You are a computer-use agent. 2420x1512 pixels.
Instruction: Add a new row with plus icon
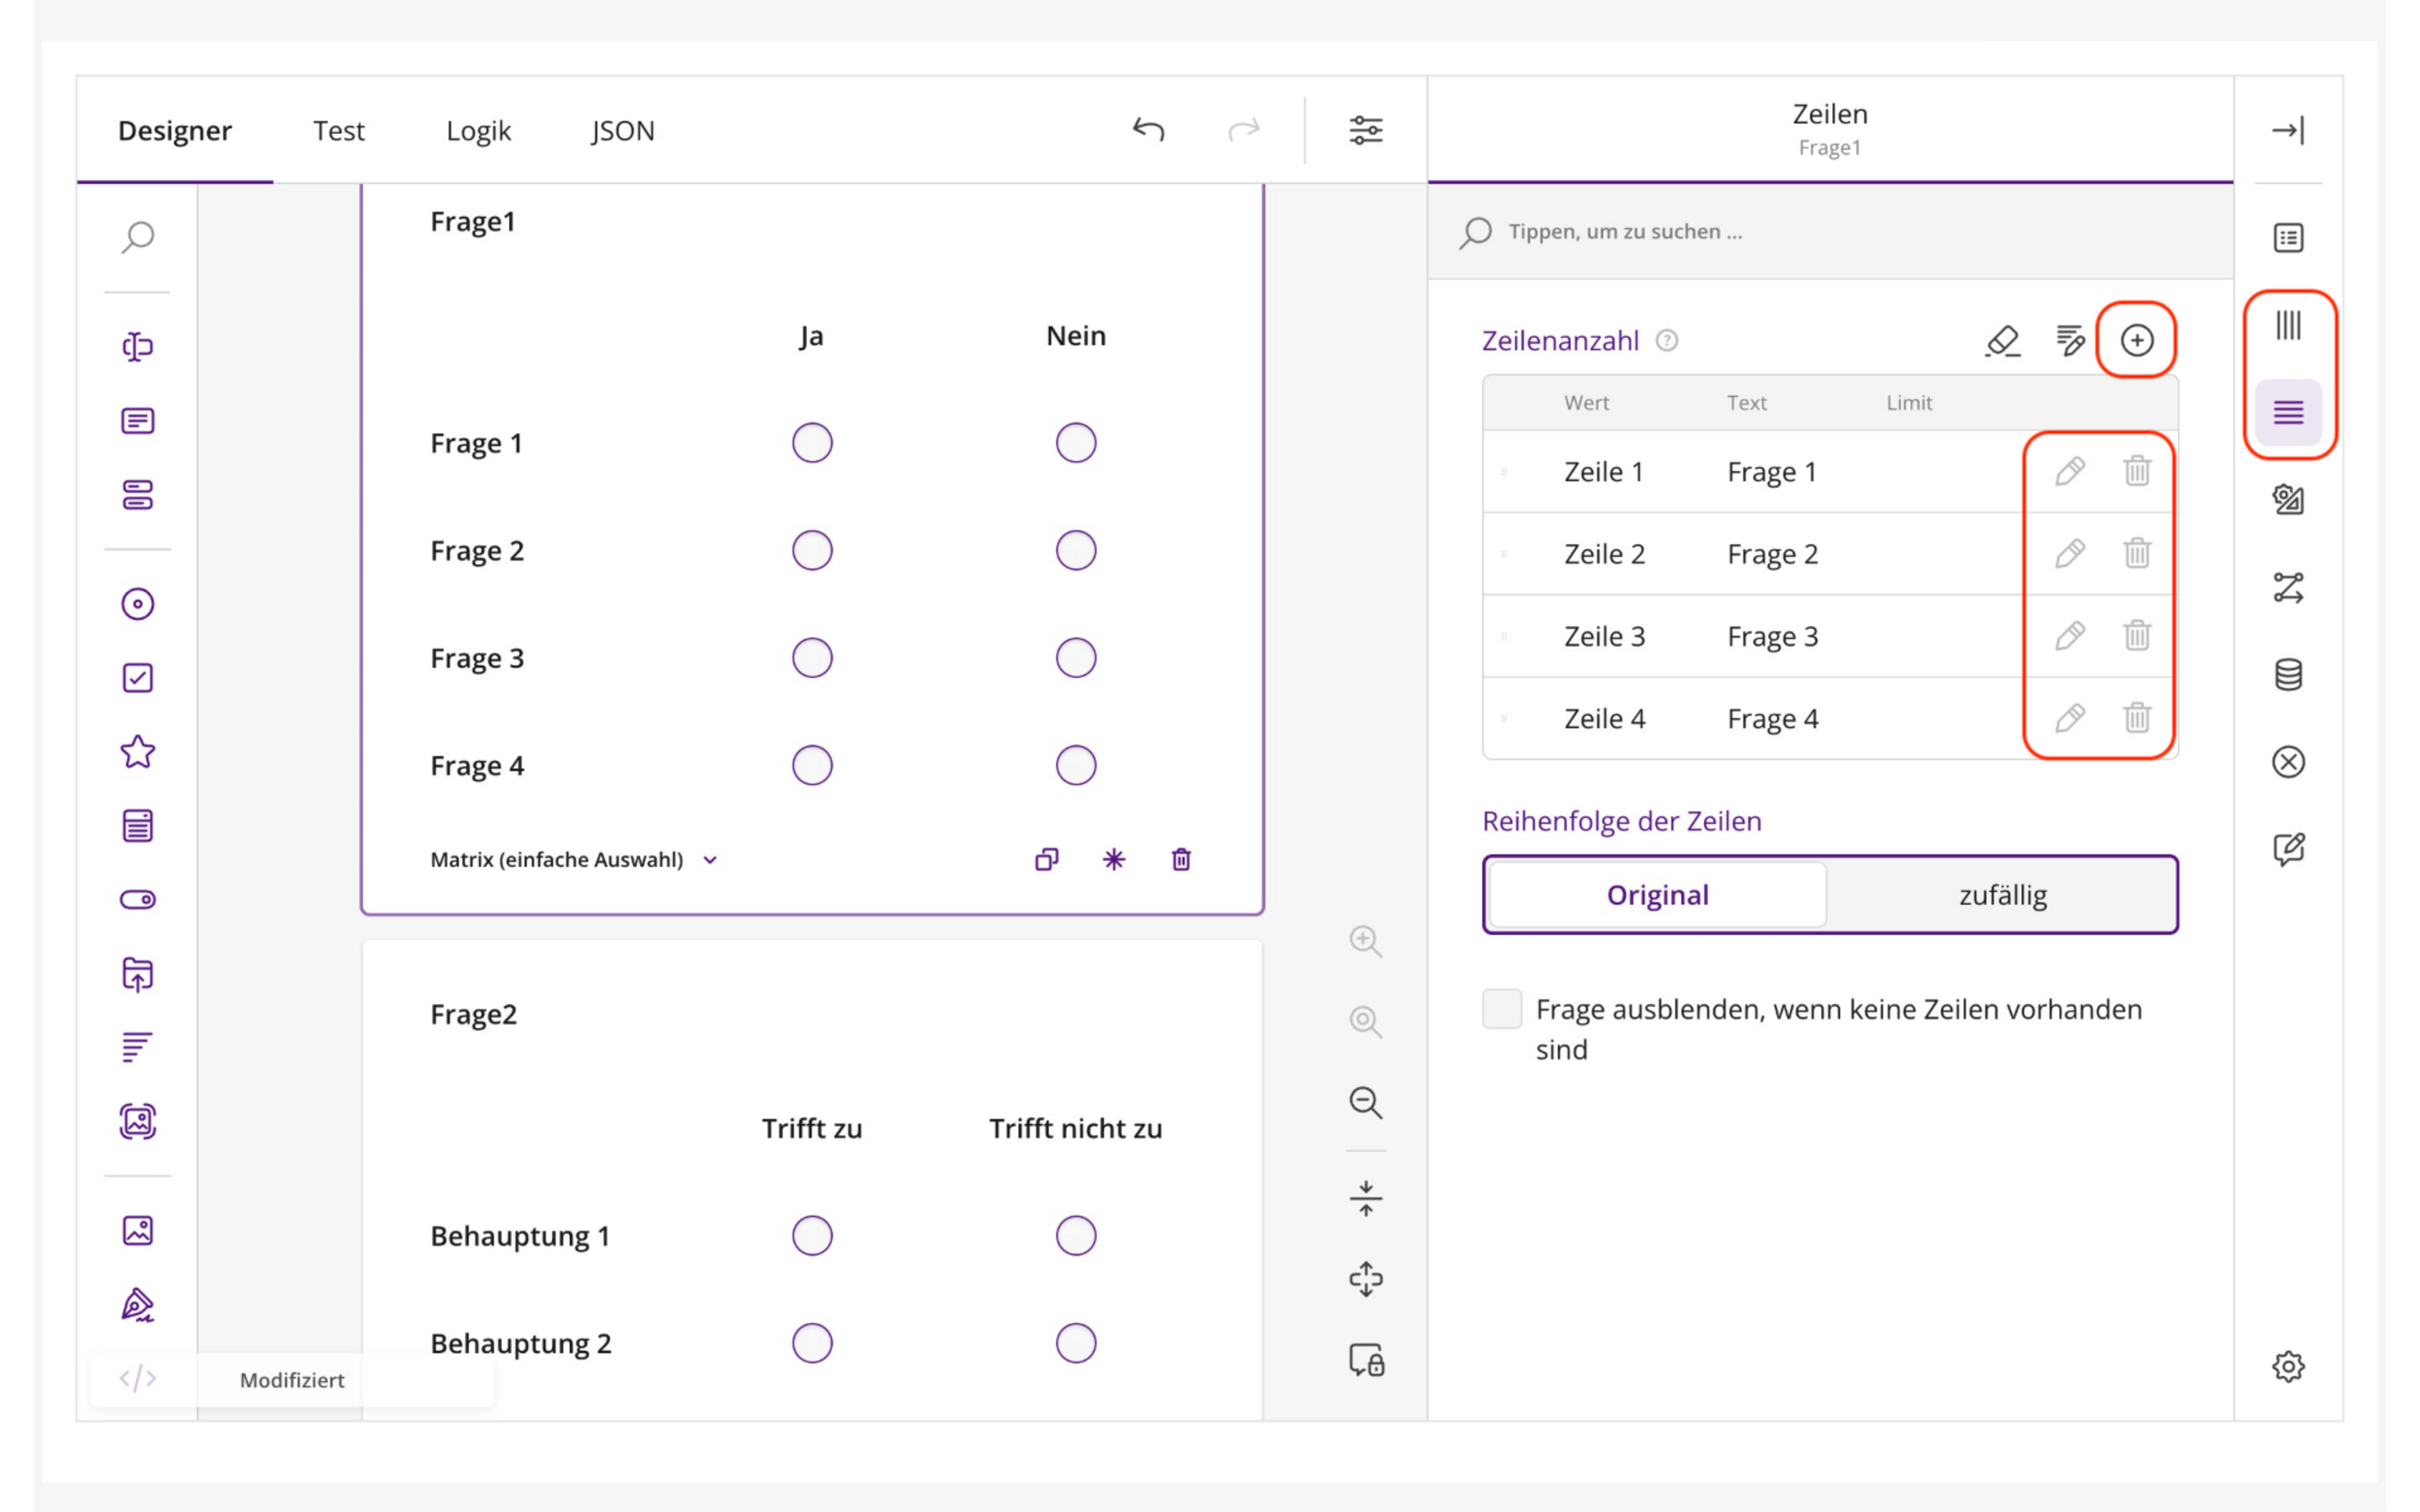click(2136, 340)
